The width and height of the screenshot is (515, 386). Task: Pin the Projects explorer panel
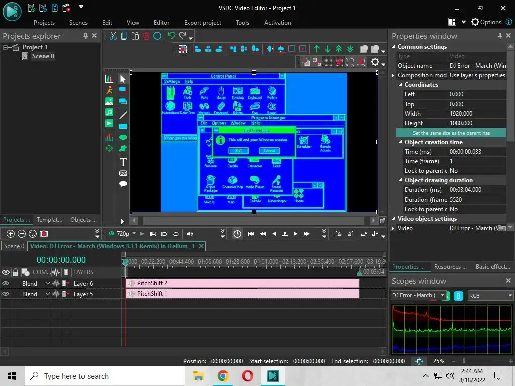85,36
